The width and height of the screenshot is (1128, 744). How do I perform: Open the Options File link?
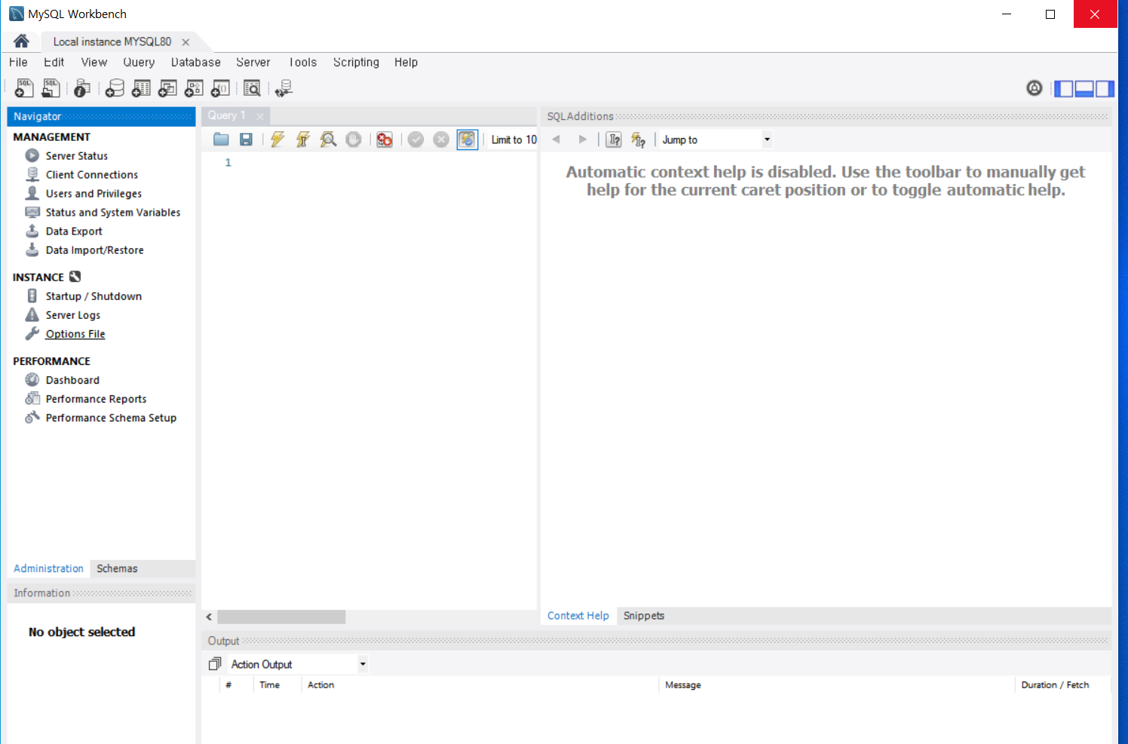point(75,334)
